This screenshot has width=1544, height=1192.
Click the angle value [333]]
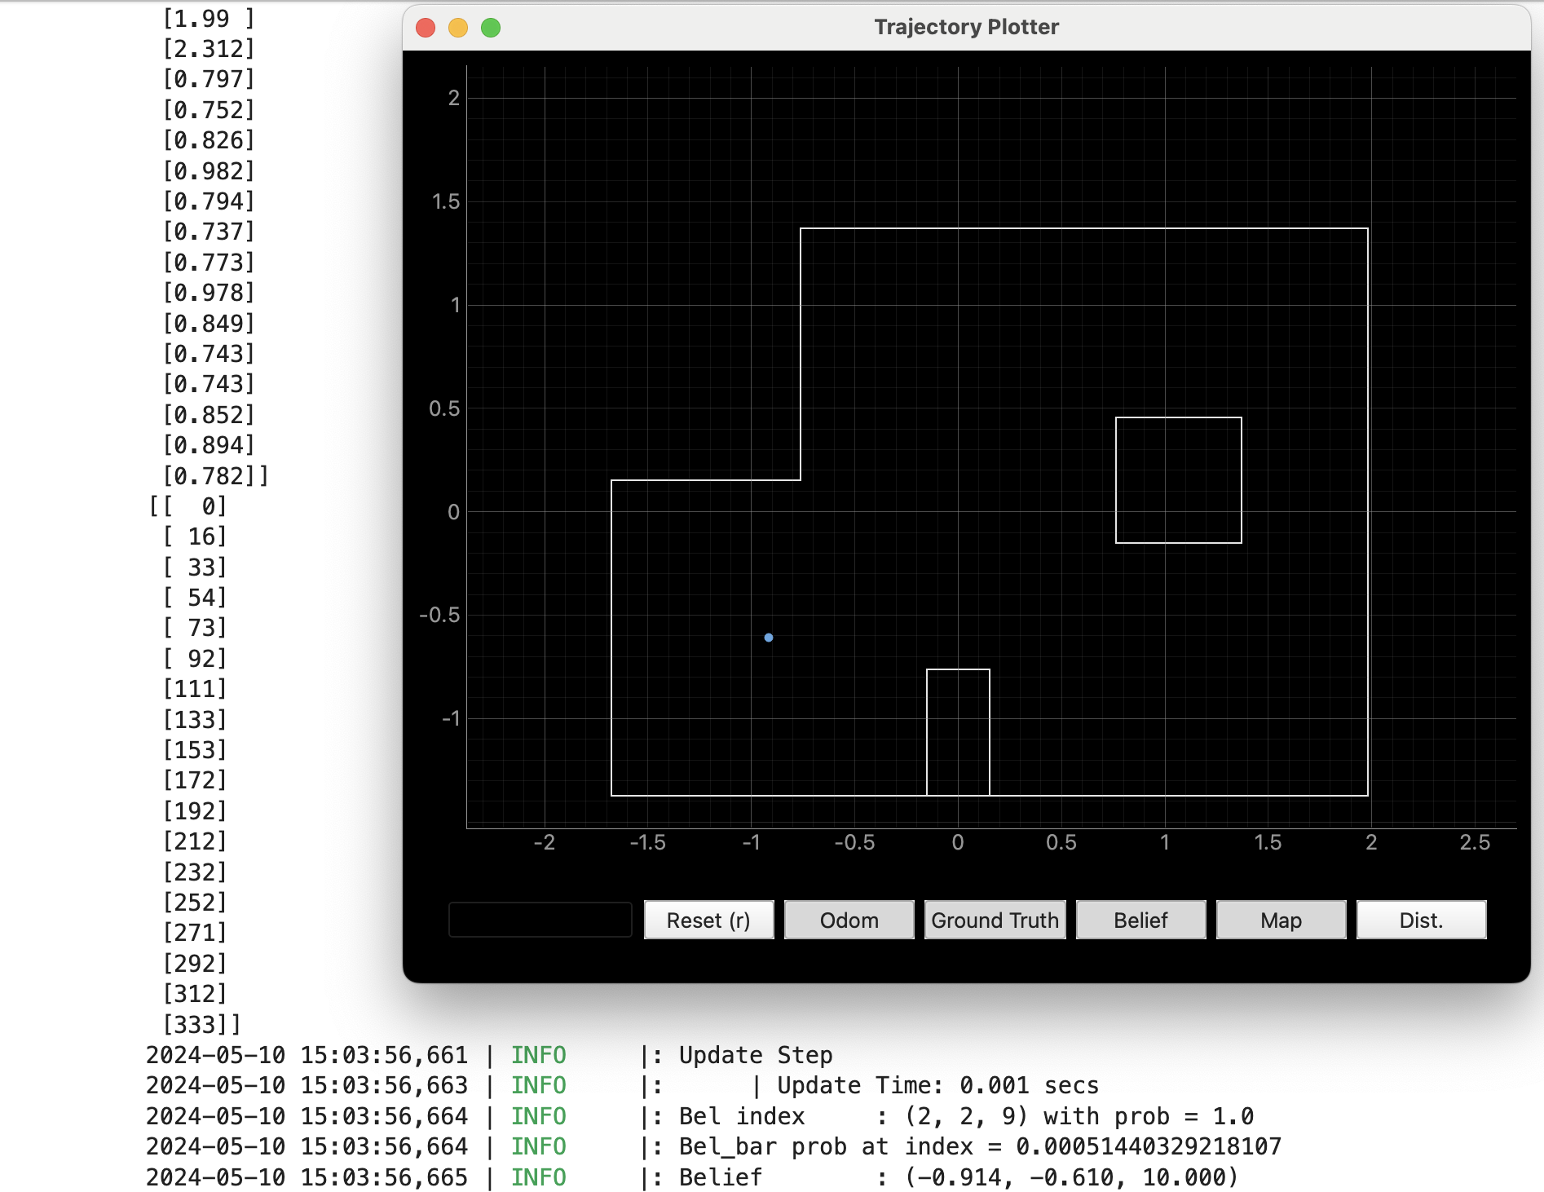(x=202, y=1025)
